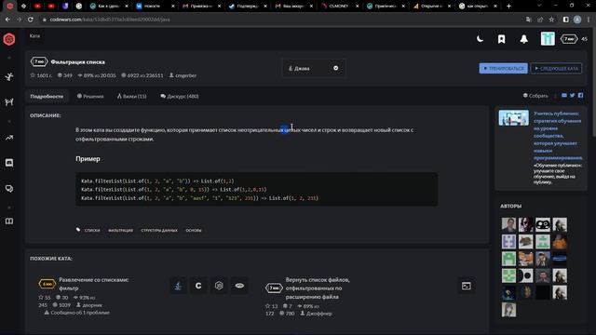This screenshot has width=596, height=335.
Task: Click the 7 kyu rank badge in the header
Action: (x=569, y=39)
